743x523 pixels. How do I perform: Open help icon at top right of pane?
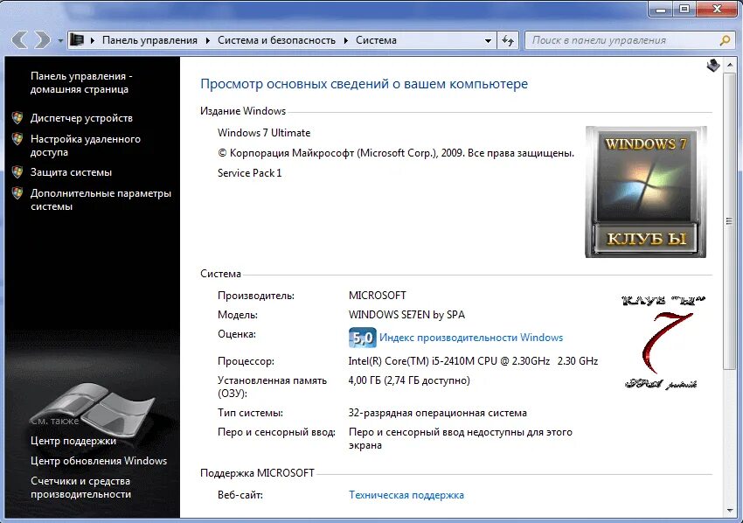(712, 66)
